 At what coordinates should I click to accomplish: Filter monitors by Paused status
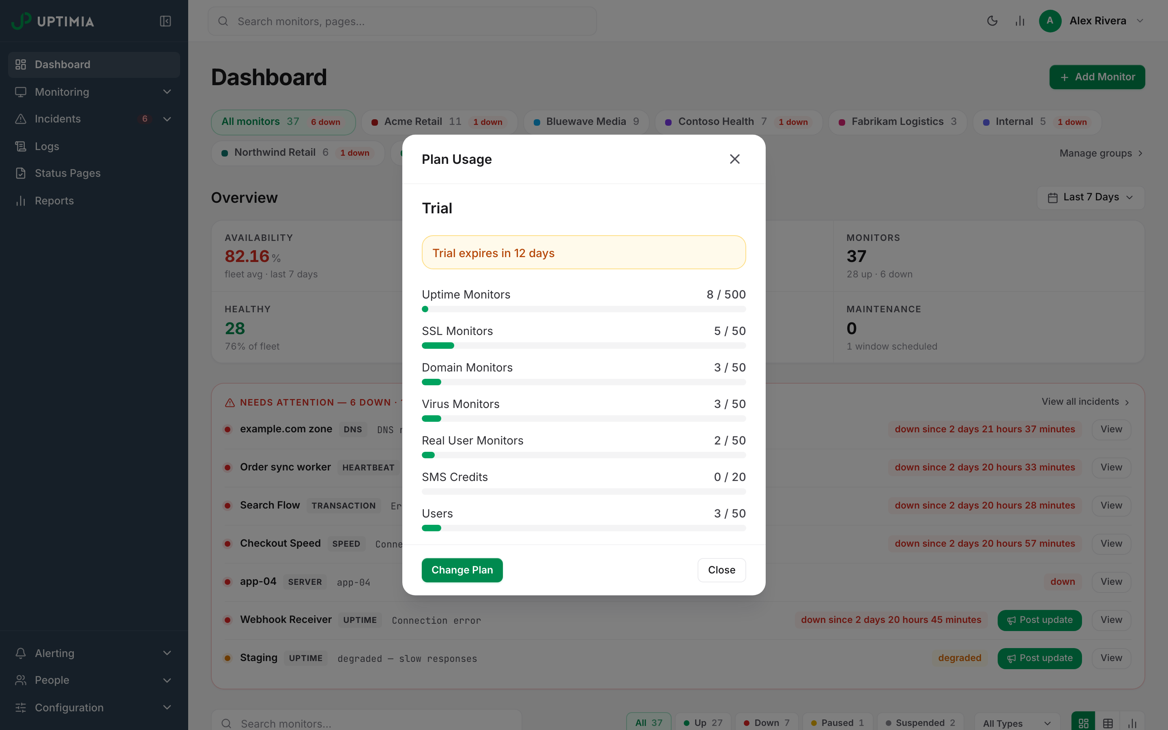coord(837,723)
